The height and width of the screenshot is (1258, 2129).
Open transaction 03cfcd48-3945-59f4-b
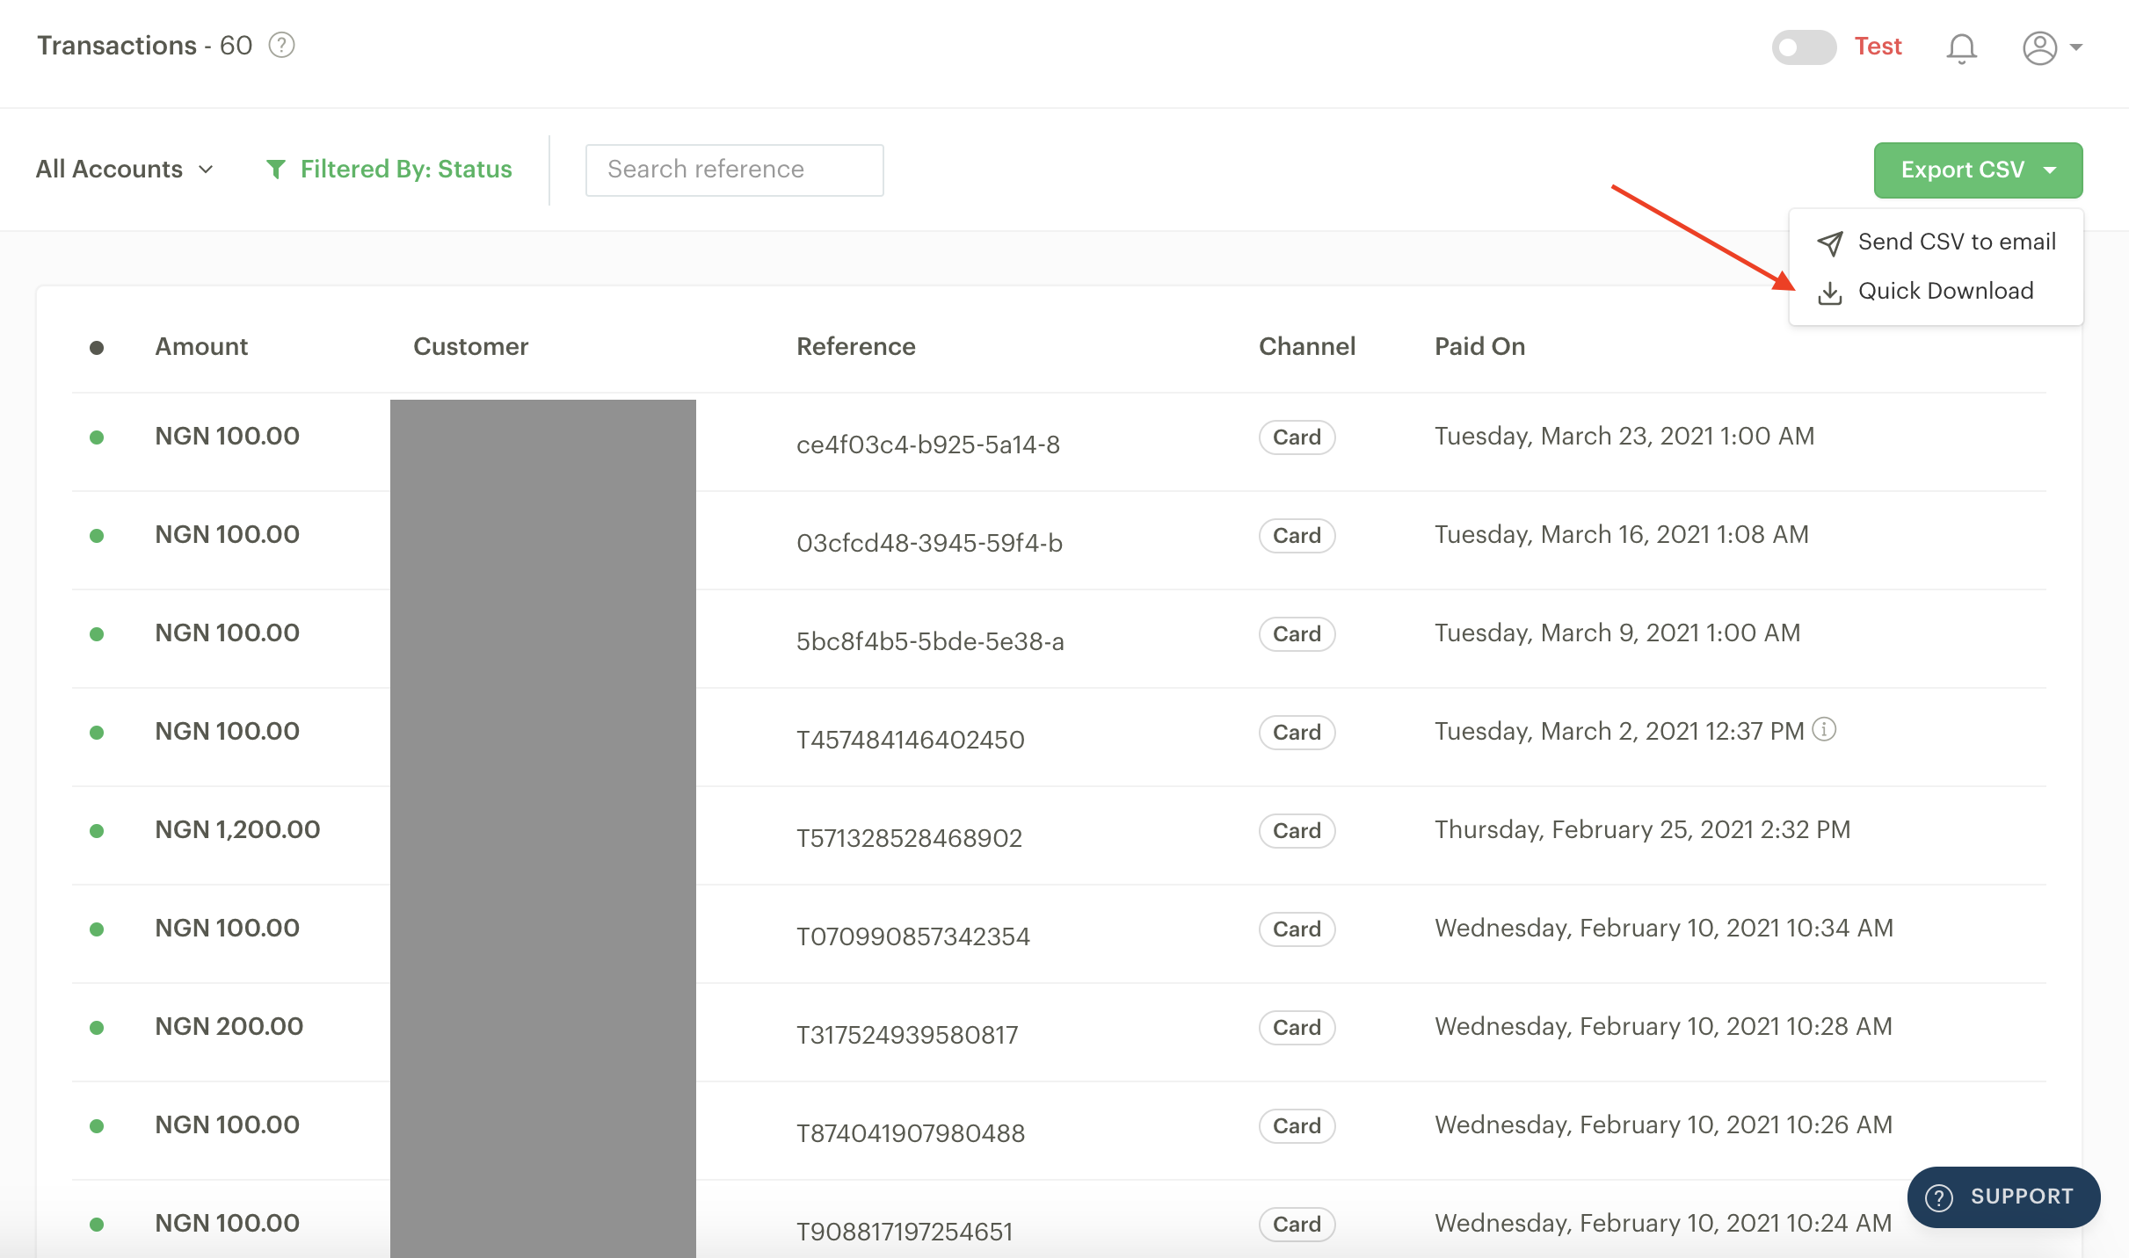(929, 543)
